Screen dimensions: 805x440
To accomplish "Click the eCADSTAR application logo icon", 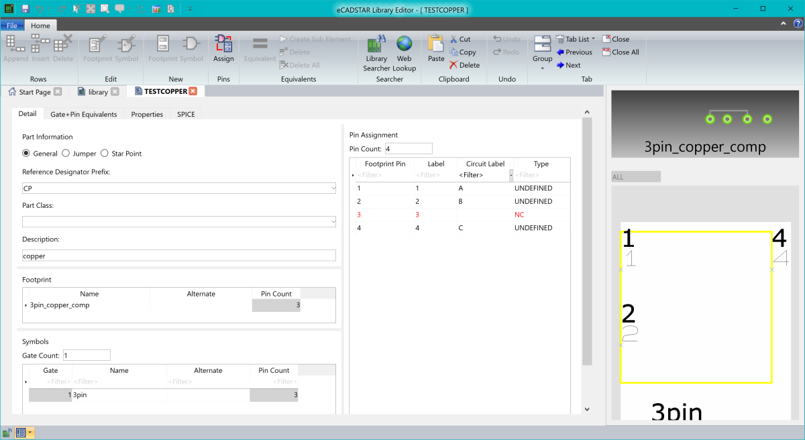I will pyautogui.click(x=9, y=9).
